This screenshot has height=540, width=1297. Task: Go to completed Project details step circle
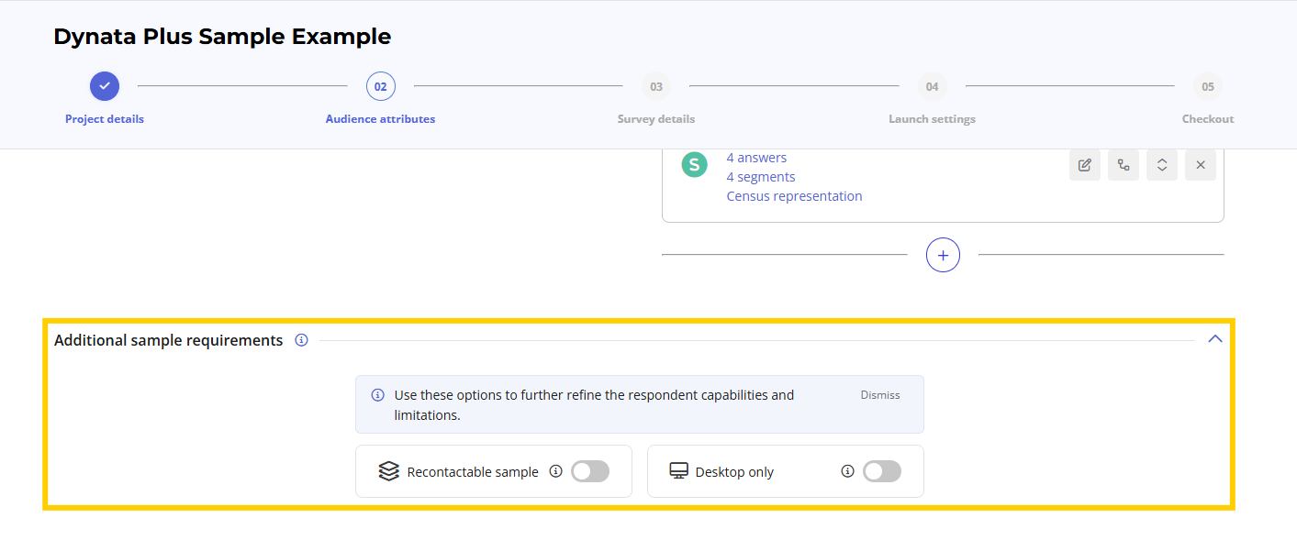click(105, 86)
